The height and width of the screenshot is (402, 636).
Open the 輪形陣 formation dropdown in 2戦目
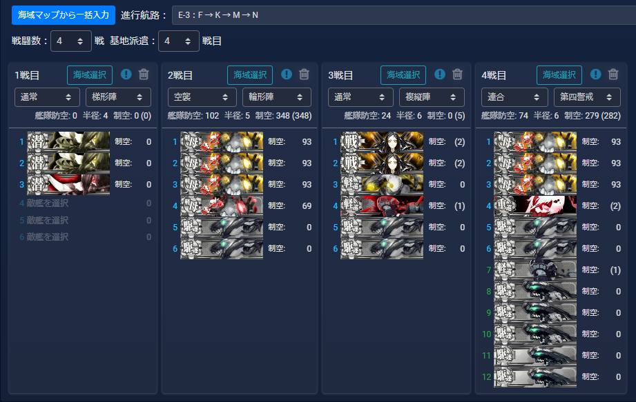click(x=276, y=97)
